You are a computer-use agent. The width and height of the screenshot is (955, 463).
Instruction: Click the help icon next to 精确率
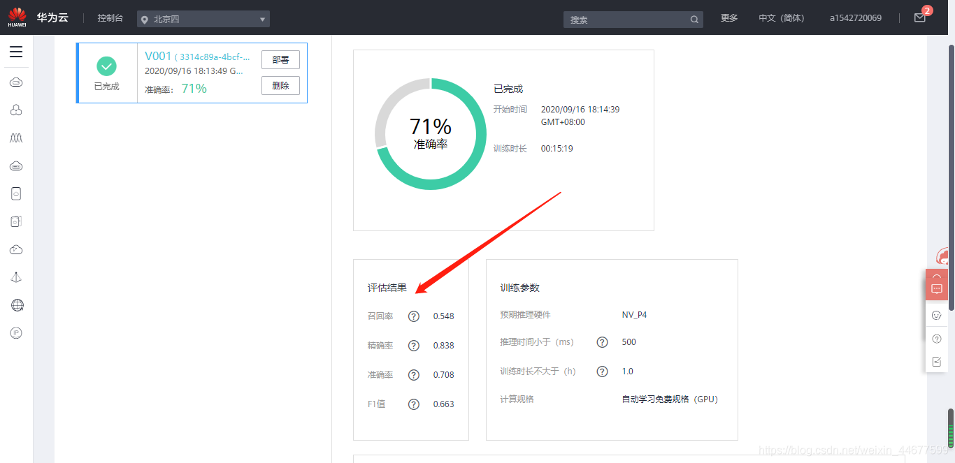point(414,346)
